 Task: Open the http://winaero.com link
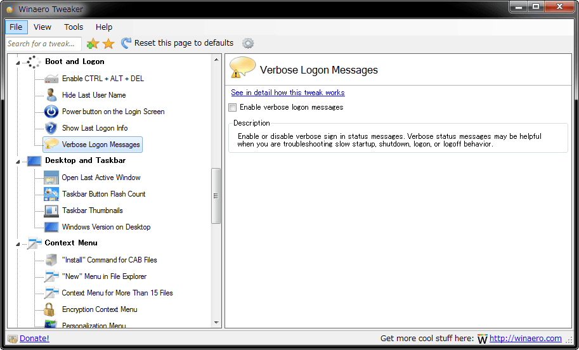coord(526,338)
